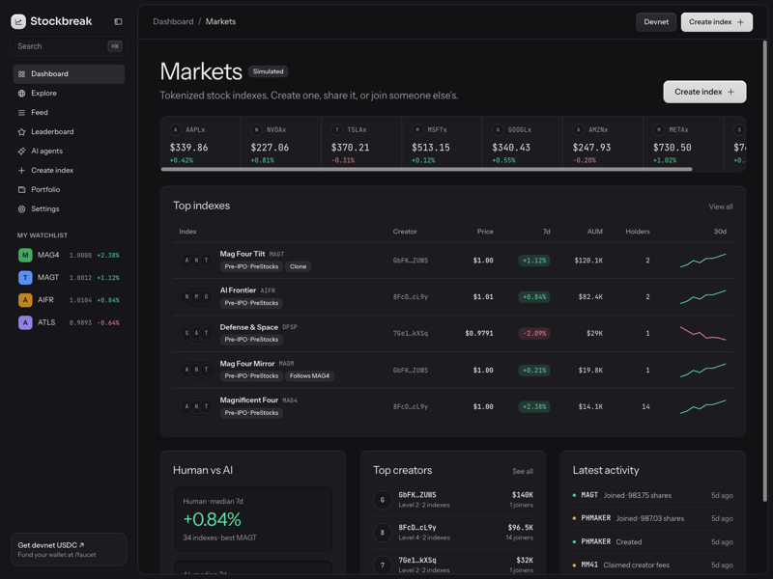Image resolution: width=773 pixels, height=579 pixels.
Task: Open the Portfolio page
Action: [69, 189]
